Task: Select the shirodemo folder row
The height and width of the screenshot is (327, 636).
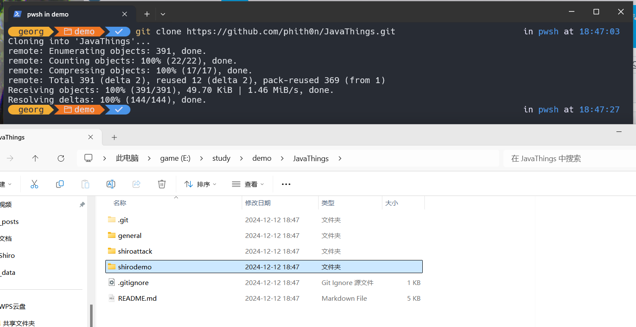Action: click(x=264, y=267)
